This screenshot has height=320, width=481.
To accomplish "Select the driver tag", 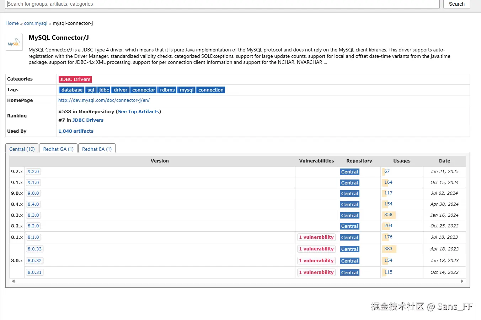I will [x=121, y=90].
